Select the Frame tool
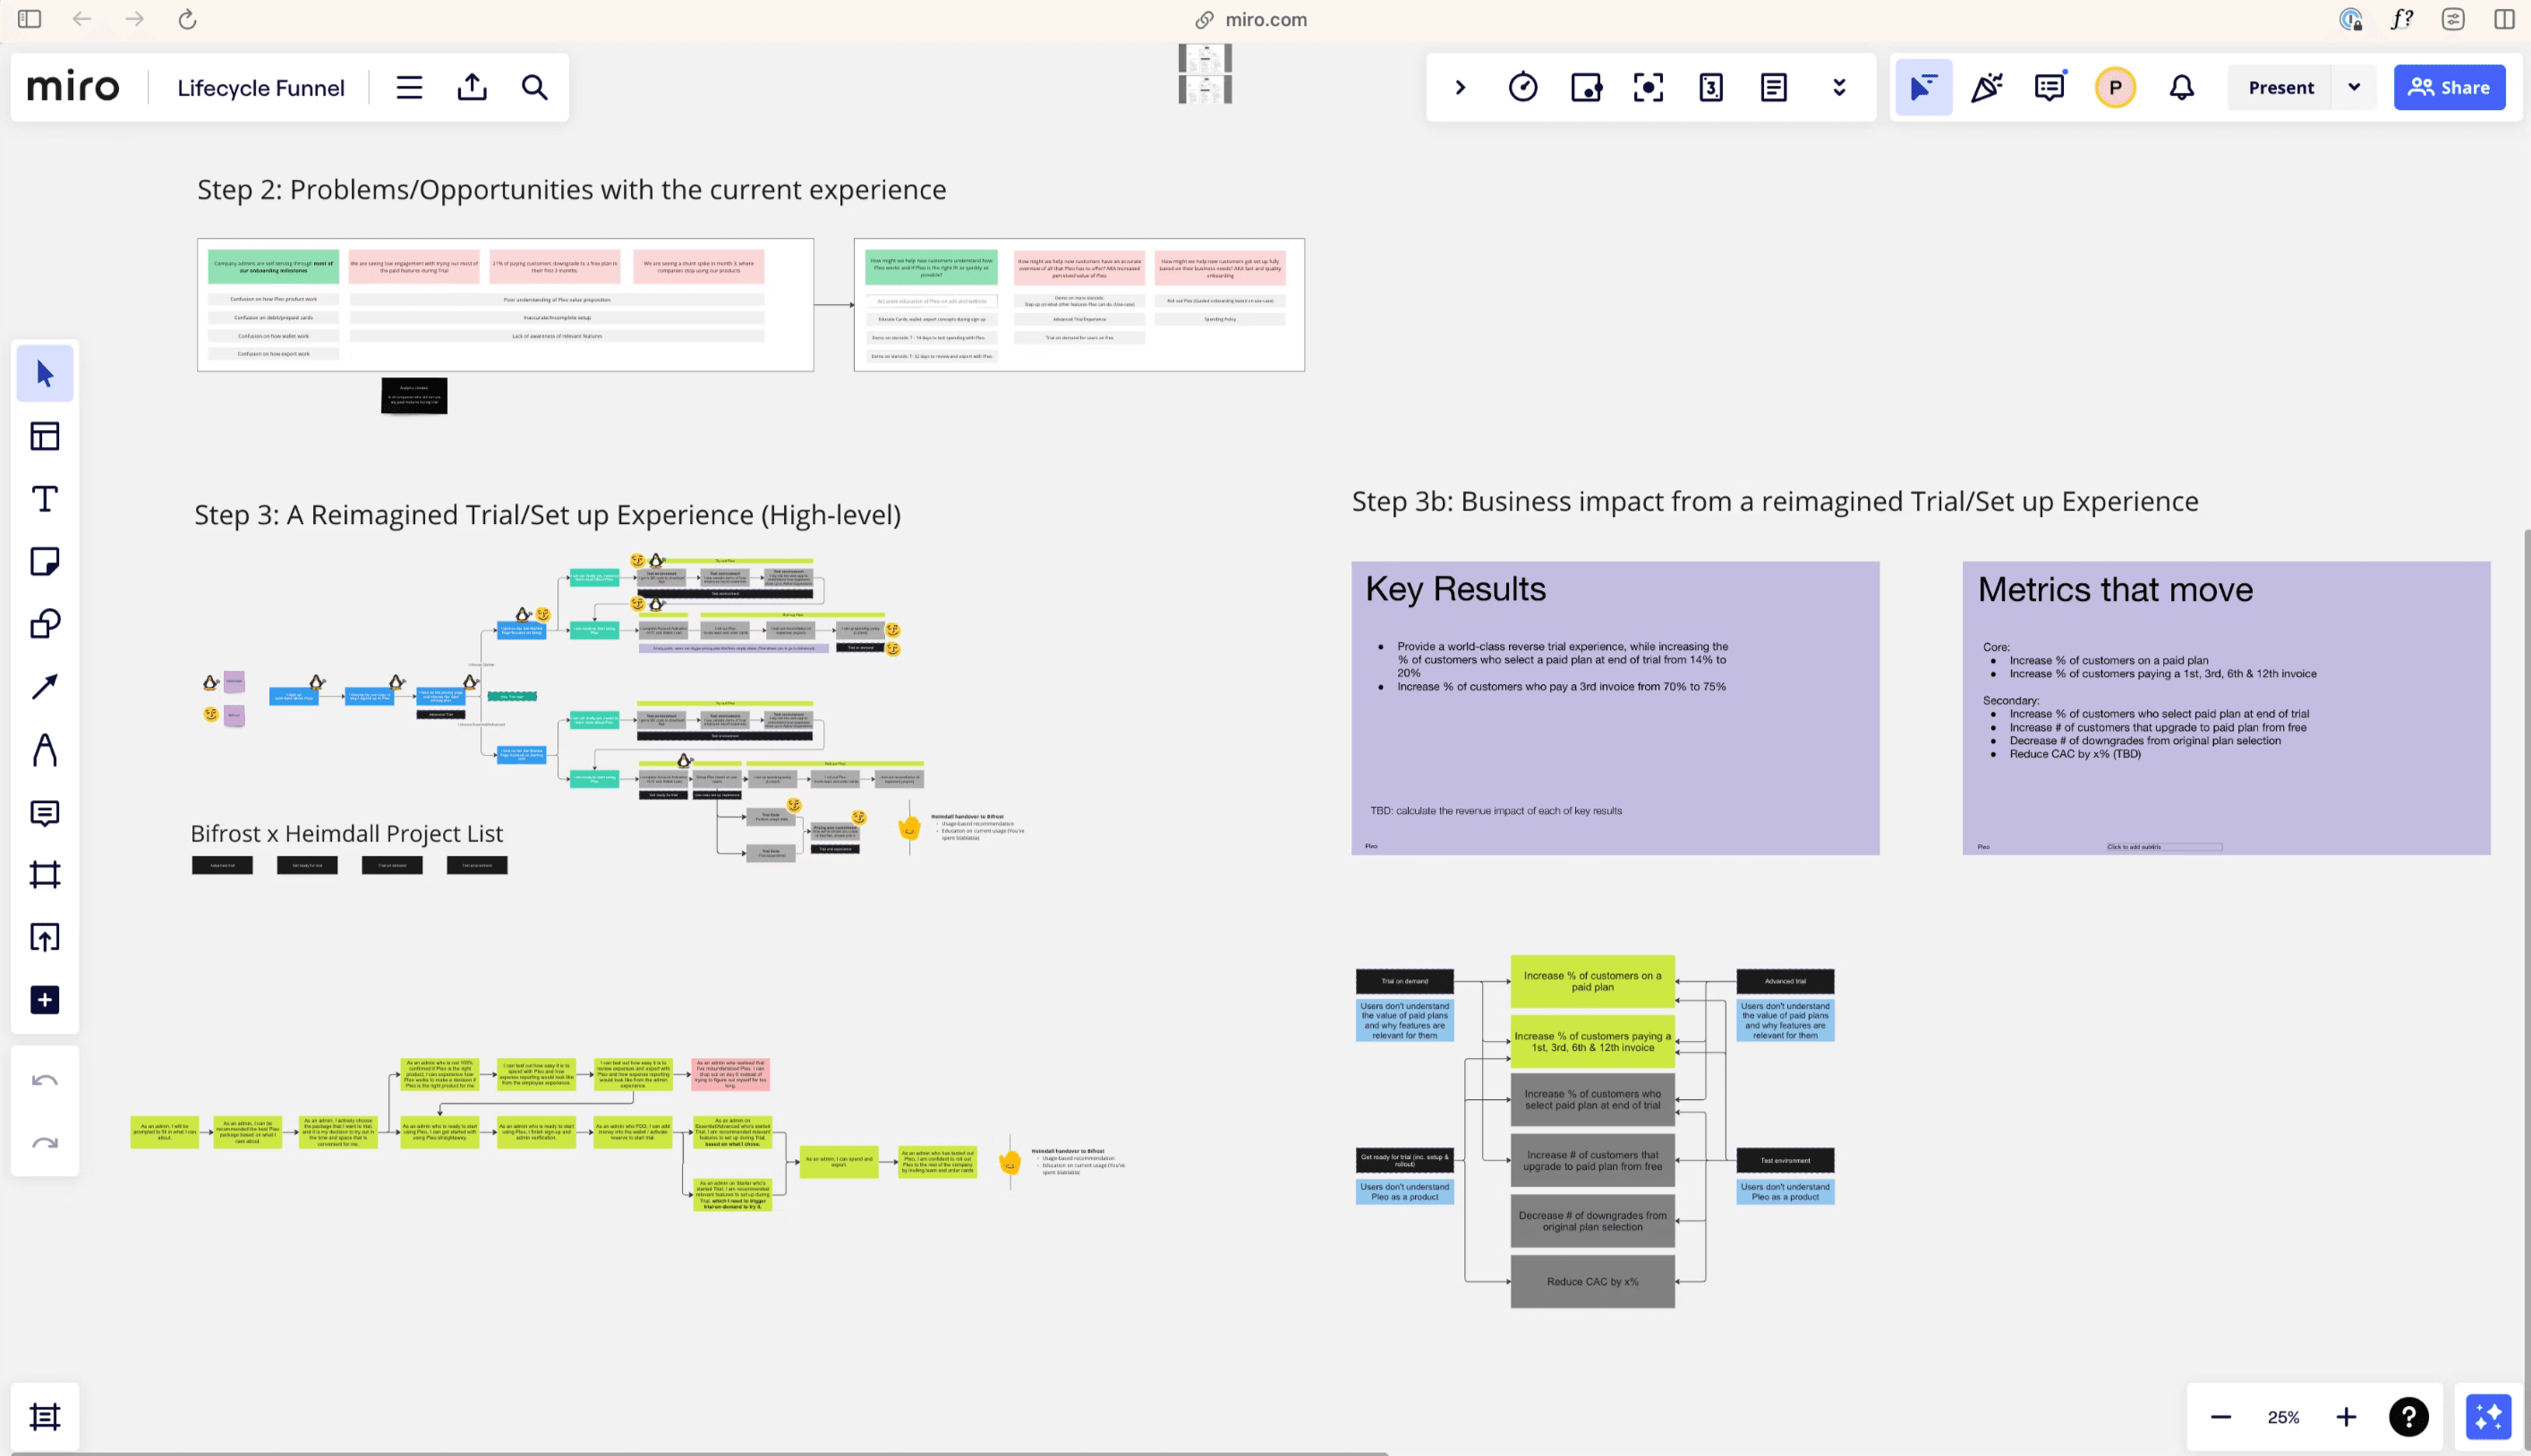2531x1456 pixels. coord(45,875)
